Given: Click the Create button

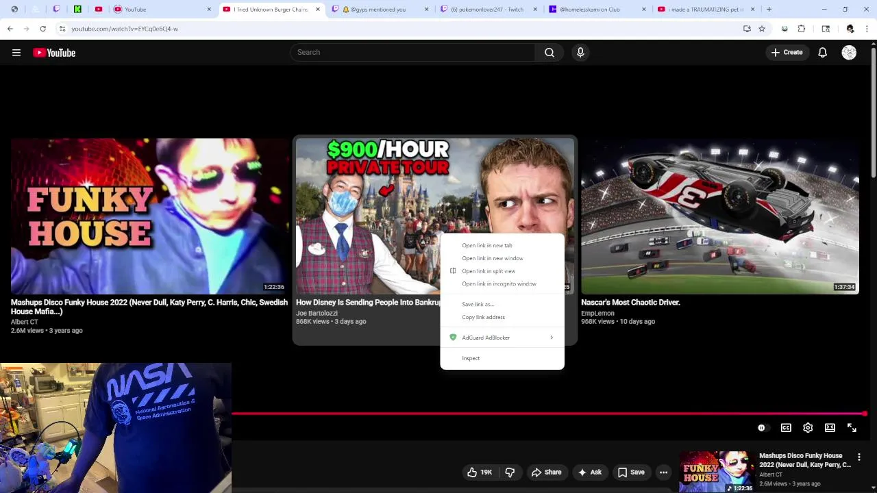Looking at the screenshot, I should (787, 53).
